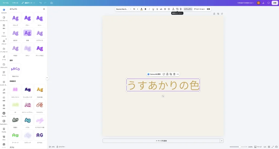Open the ツール (Tools) sidebar panel
The height and width of the screenshot is (149, 279).
[x=4, y=58]
